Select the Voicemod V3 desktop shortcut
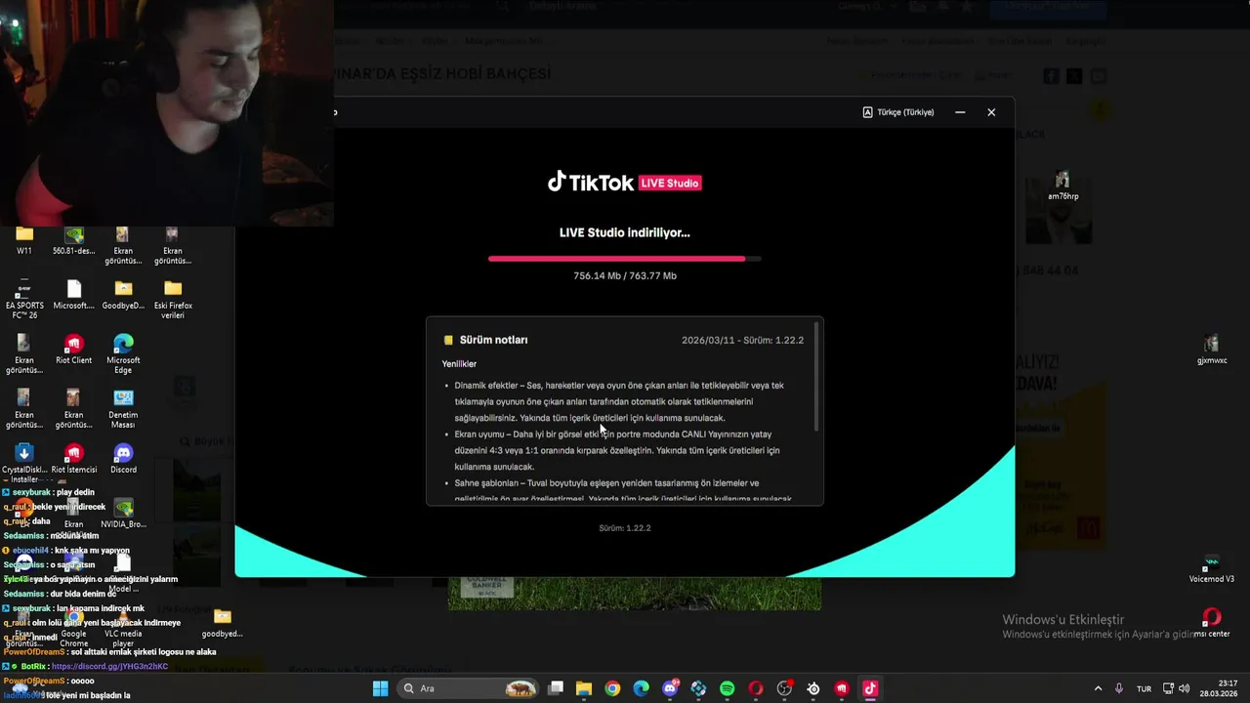1250x703 pixels. 1212,568
